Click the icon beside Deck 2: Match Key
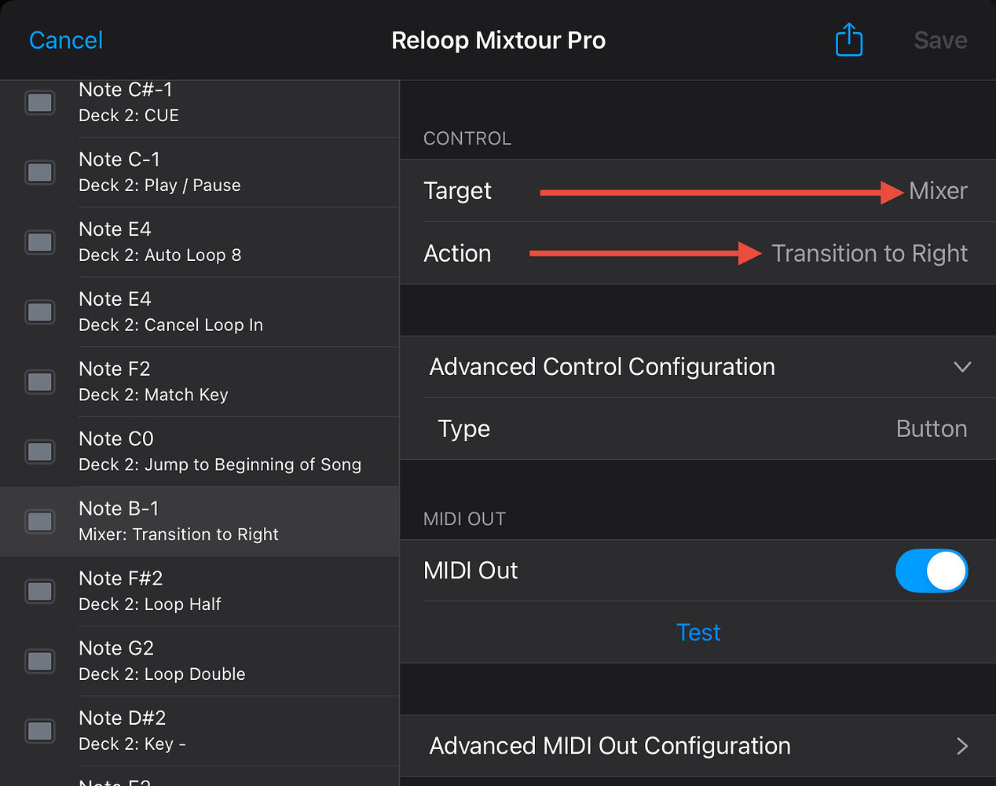Viewport: 996px width, 786px height. click(40, 382)
